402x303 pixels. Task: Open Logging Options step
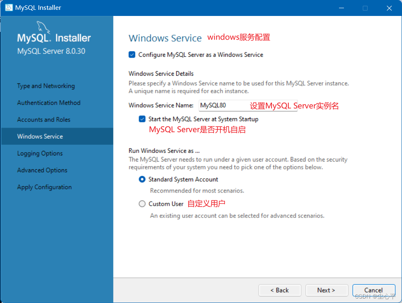pyautogui.click(x=40, y=153)
